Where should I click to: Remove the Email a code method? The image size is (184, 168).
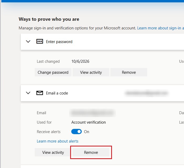(x=91, y=152)
